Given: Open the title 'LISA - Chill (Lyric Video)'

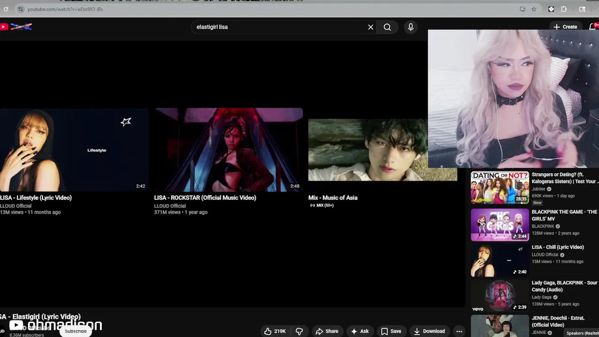Looking at the screenshot, I should 558,247.
